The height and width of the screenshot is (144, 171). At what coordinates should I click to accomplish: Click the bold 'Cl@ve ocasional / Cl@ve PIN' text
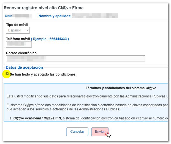click(38, 118)
